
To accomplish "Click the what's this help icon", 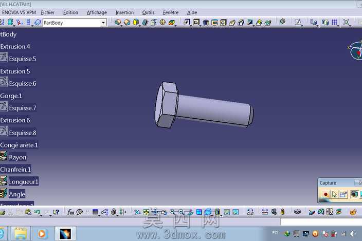I will pos(56,212).
